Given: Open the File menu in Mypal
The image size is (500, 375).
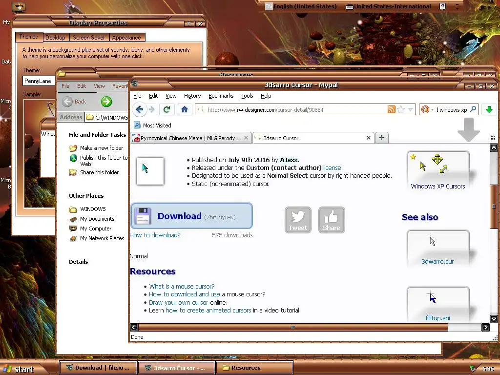Looking at the screenshot, I should 137,96.
